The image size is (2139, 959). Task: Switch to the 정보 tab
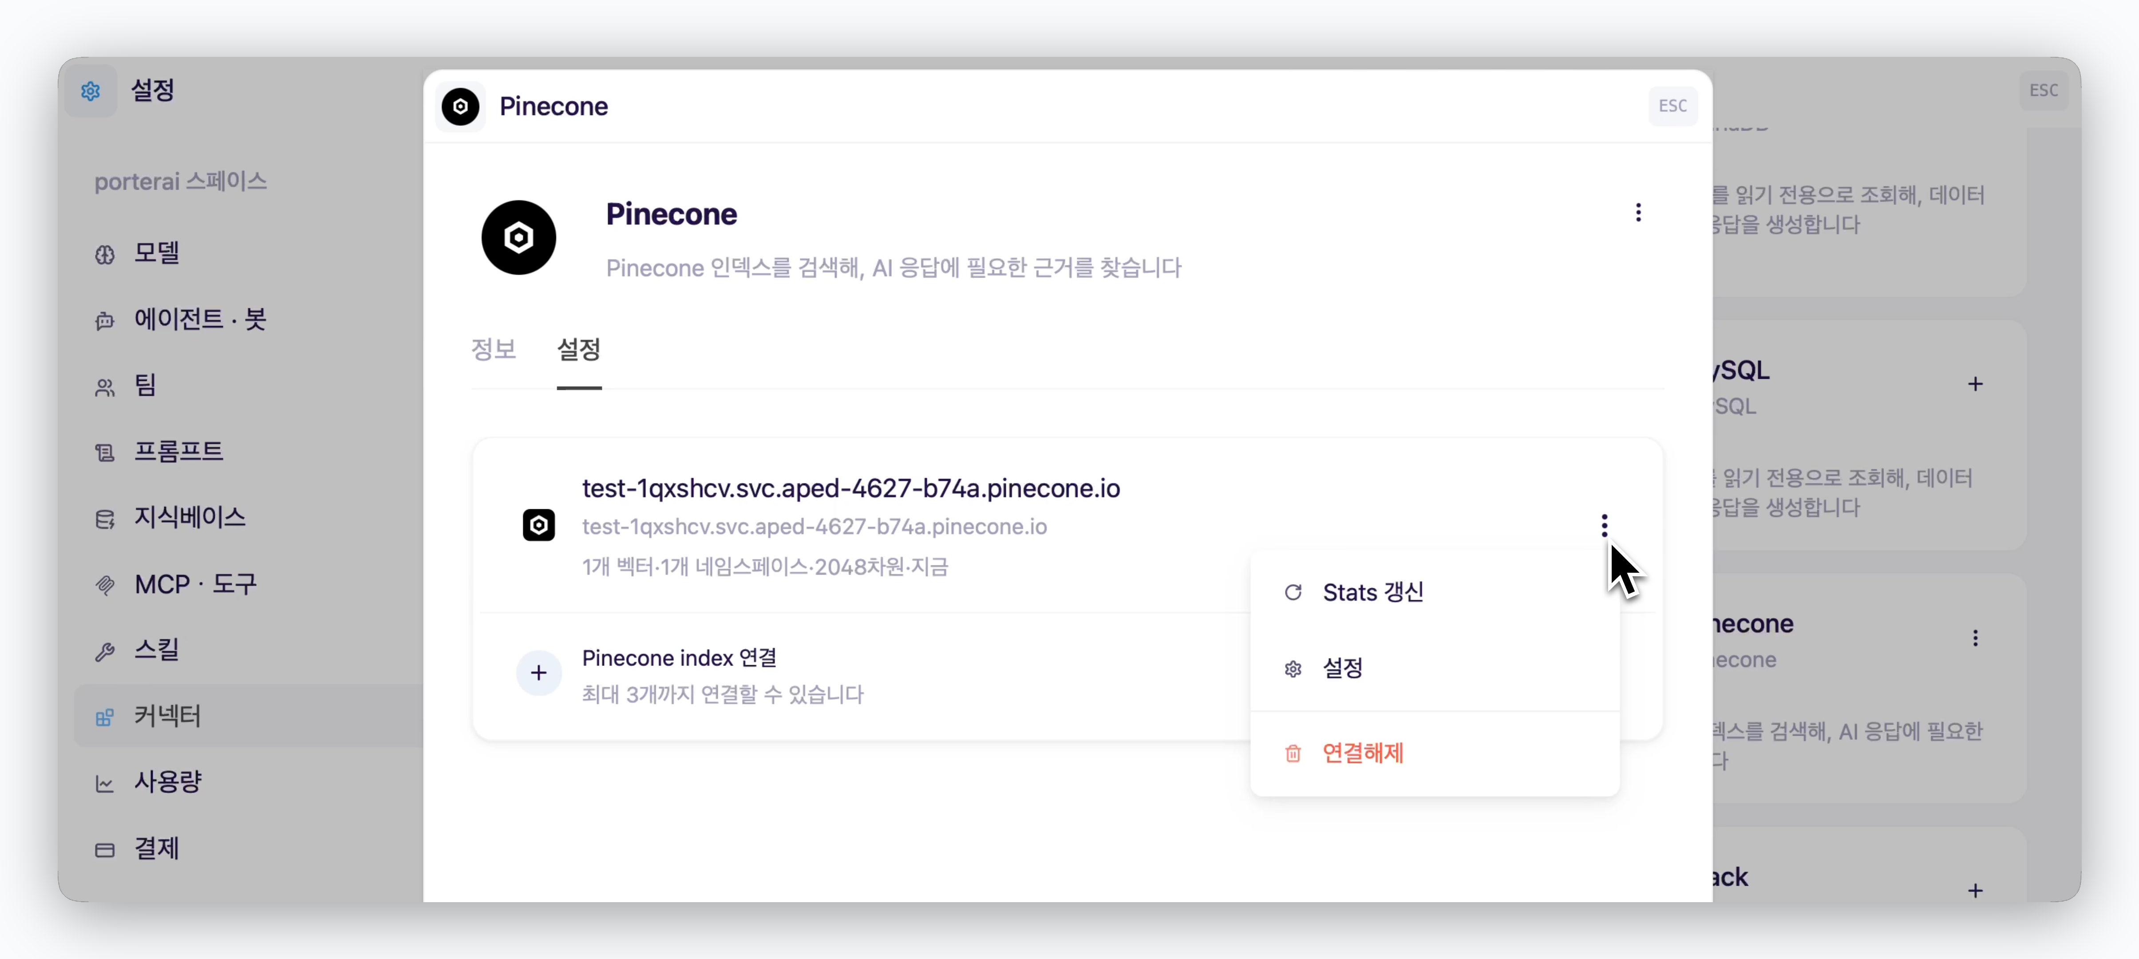(493, 349)
